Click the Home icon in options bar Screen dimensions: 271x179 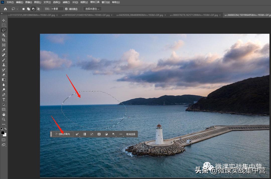5,9
